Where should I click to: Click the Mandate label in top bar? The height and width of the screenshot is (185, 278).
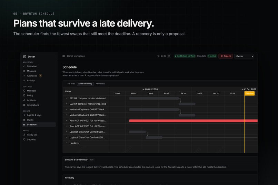(x=201, y=56)
